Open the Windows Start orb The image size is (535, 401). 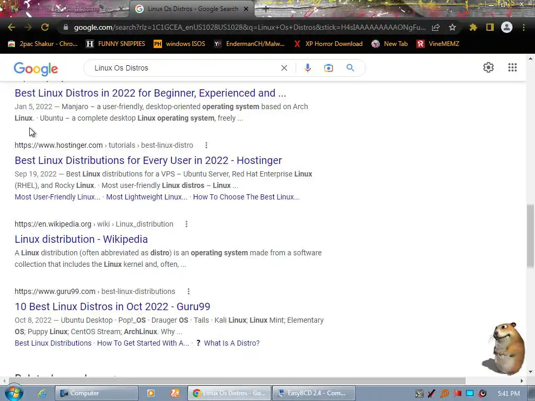13,393
